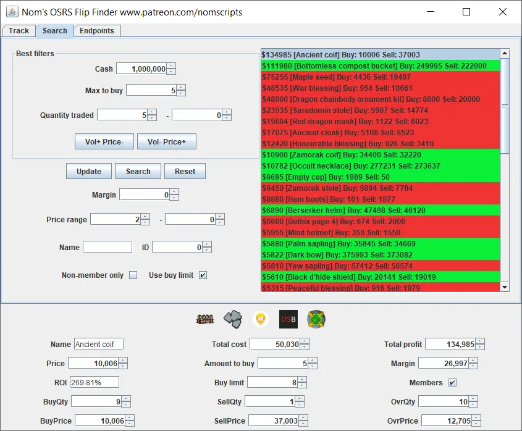
Task: Select the Empty cup row
Action: pyautogui.click(x=381, y=177)
